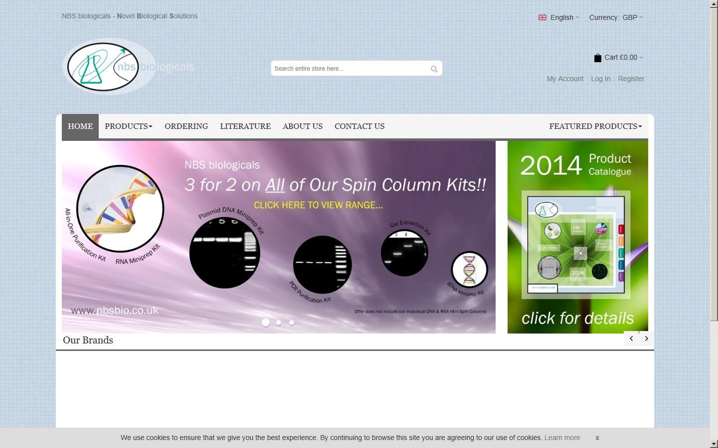This screenshot has width=718, height=448.
Task: Select the third carousel slide indicator dot
Action: [292, 323]
